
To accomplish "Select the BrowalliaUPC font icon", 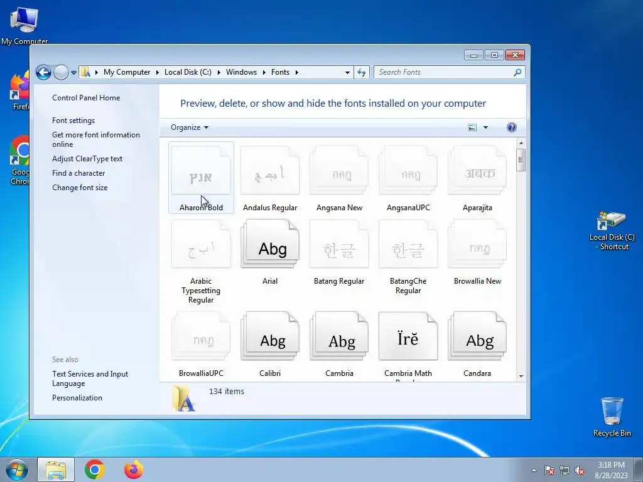I will 201,336.
